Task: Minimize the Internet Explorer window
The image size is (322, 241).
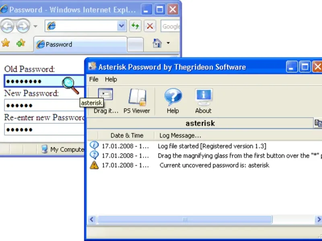Action: (147, 9)
